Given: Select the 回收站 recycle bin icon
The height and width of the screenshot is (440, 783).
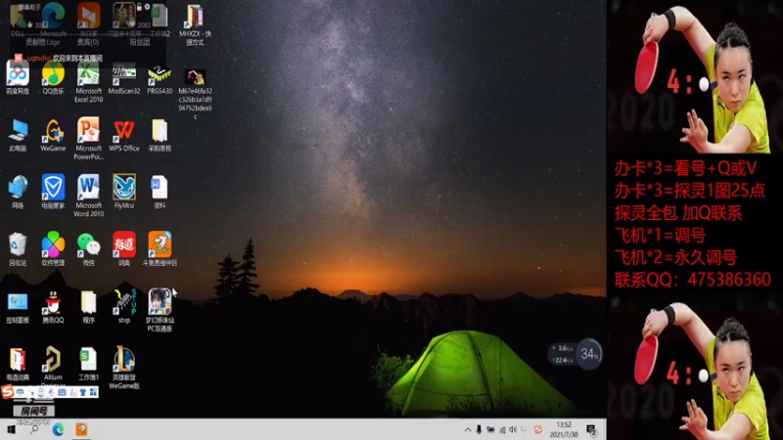Looking at the screenshot, I should coord(18,249).
